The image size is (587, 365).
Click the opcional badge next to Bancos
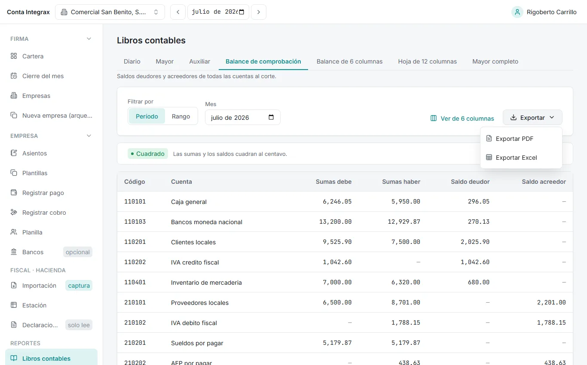[78, 252]
